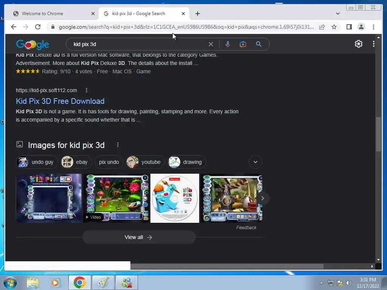Open Chrome three-dot menu

click(x=374, y=27)
